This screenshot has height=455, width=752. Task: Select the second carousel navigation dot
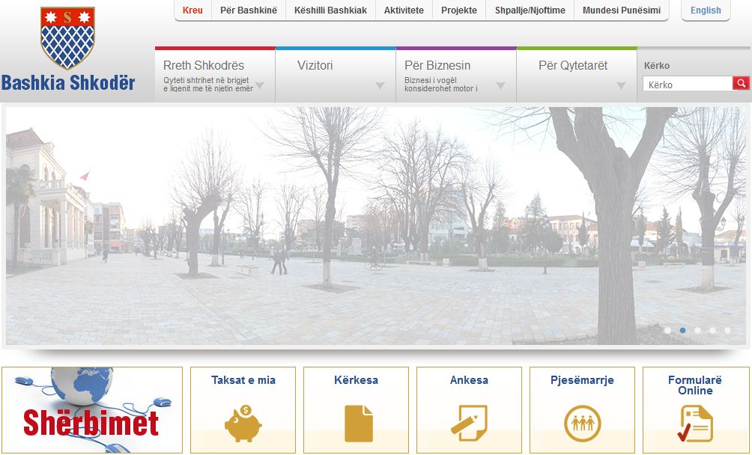tap(682, 329)
